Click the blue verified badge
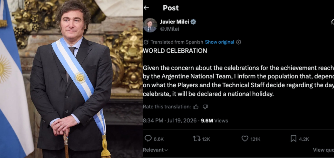Viewport: 334px width, 158px height. click(x=193, y=22)
